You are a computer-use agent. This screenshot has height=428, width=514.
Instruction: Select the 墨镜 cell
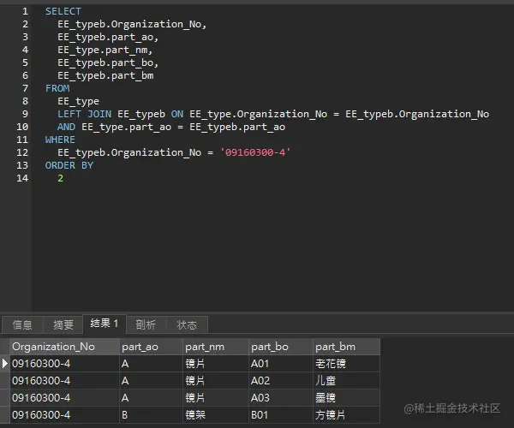point(347,398)
